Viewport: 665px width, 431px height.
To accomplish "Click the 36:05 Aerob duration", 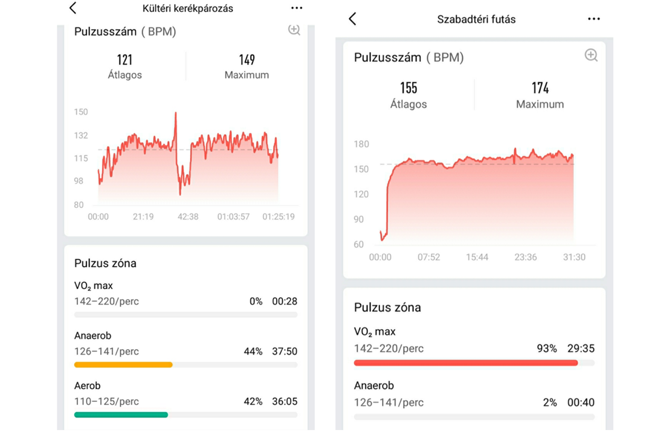I will coord(285,401).
